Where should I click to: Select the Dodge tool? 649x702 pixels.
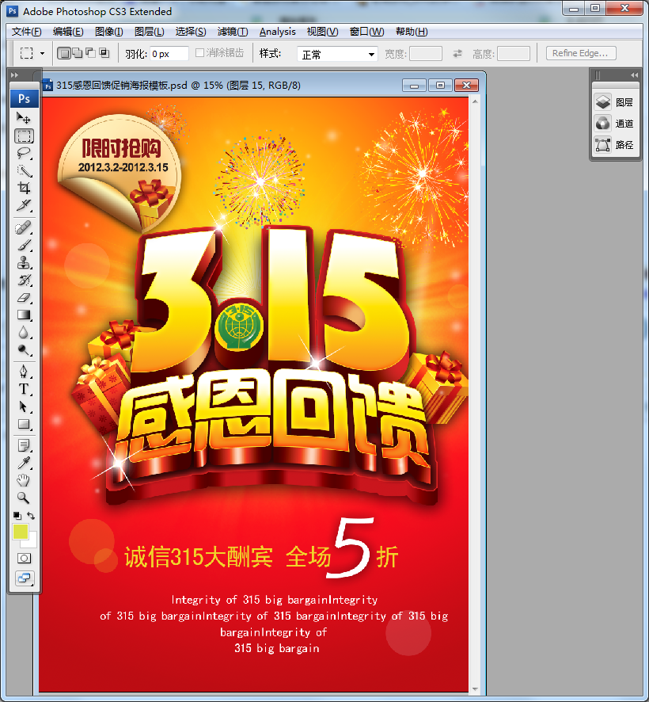24,350
